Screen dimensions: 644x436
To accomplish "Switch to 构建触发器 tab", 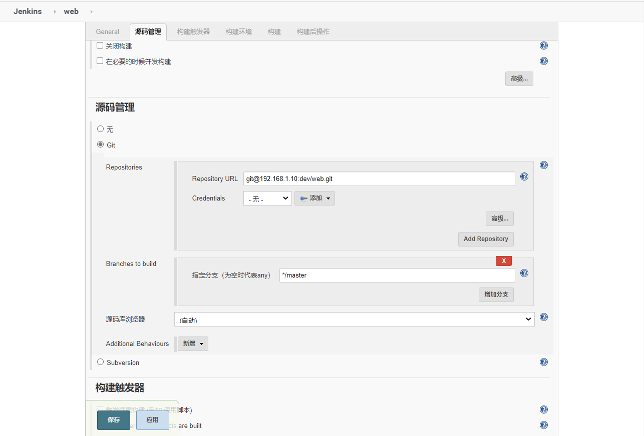I will (193, 31).
